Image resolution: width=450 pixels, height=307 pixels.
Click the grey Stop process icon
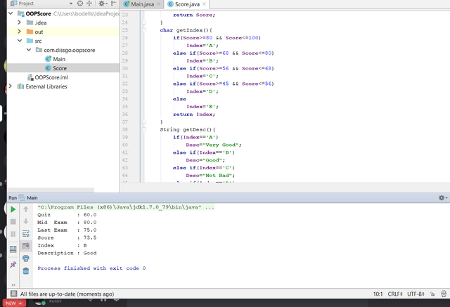coord(13,221)
